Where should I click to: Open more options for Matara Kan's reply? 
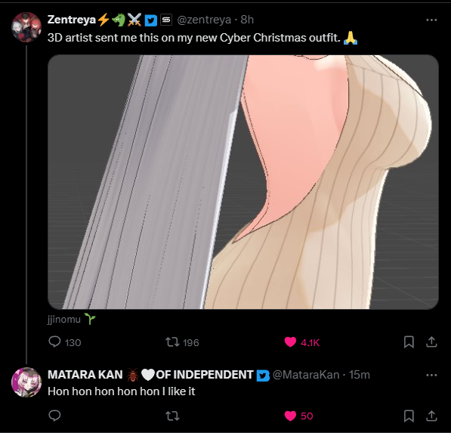pyautogui.click(x=431, y=375)
